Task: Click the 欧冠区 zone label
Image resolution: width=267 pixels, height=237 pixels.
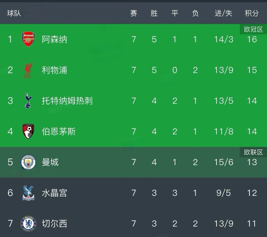Action: pyautogui.click(x=254, y=29)
